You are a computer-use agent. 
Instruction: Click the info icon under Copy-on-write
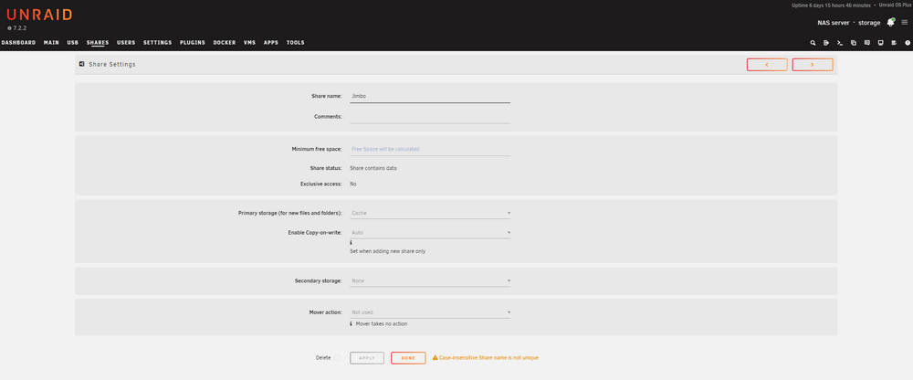click(352, 242)
